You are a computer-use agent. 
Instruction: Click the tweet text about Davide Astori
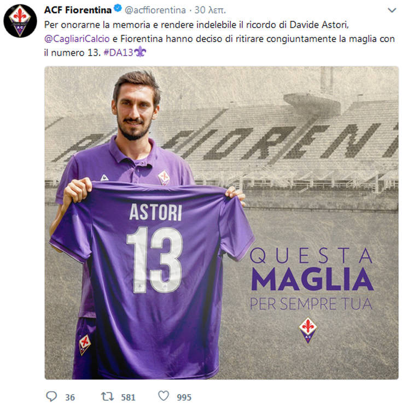219,39
